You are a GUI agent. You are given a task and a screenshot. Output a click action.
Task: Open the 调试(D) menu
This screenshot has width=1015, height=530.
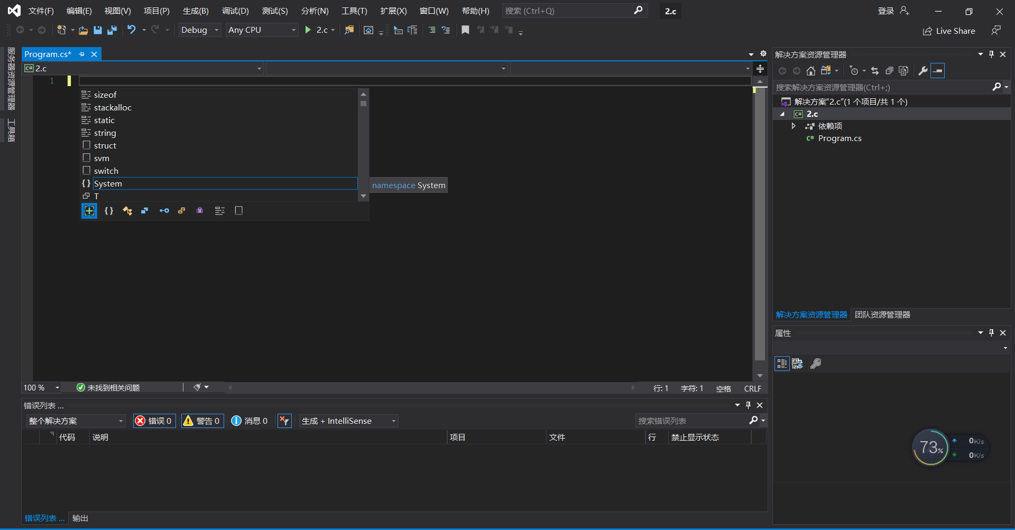point(235,11)
